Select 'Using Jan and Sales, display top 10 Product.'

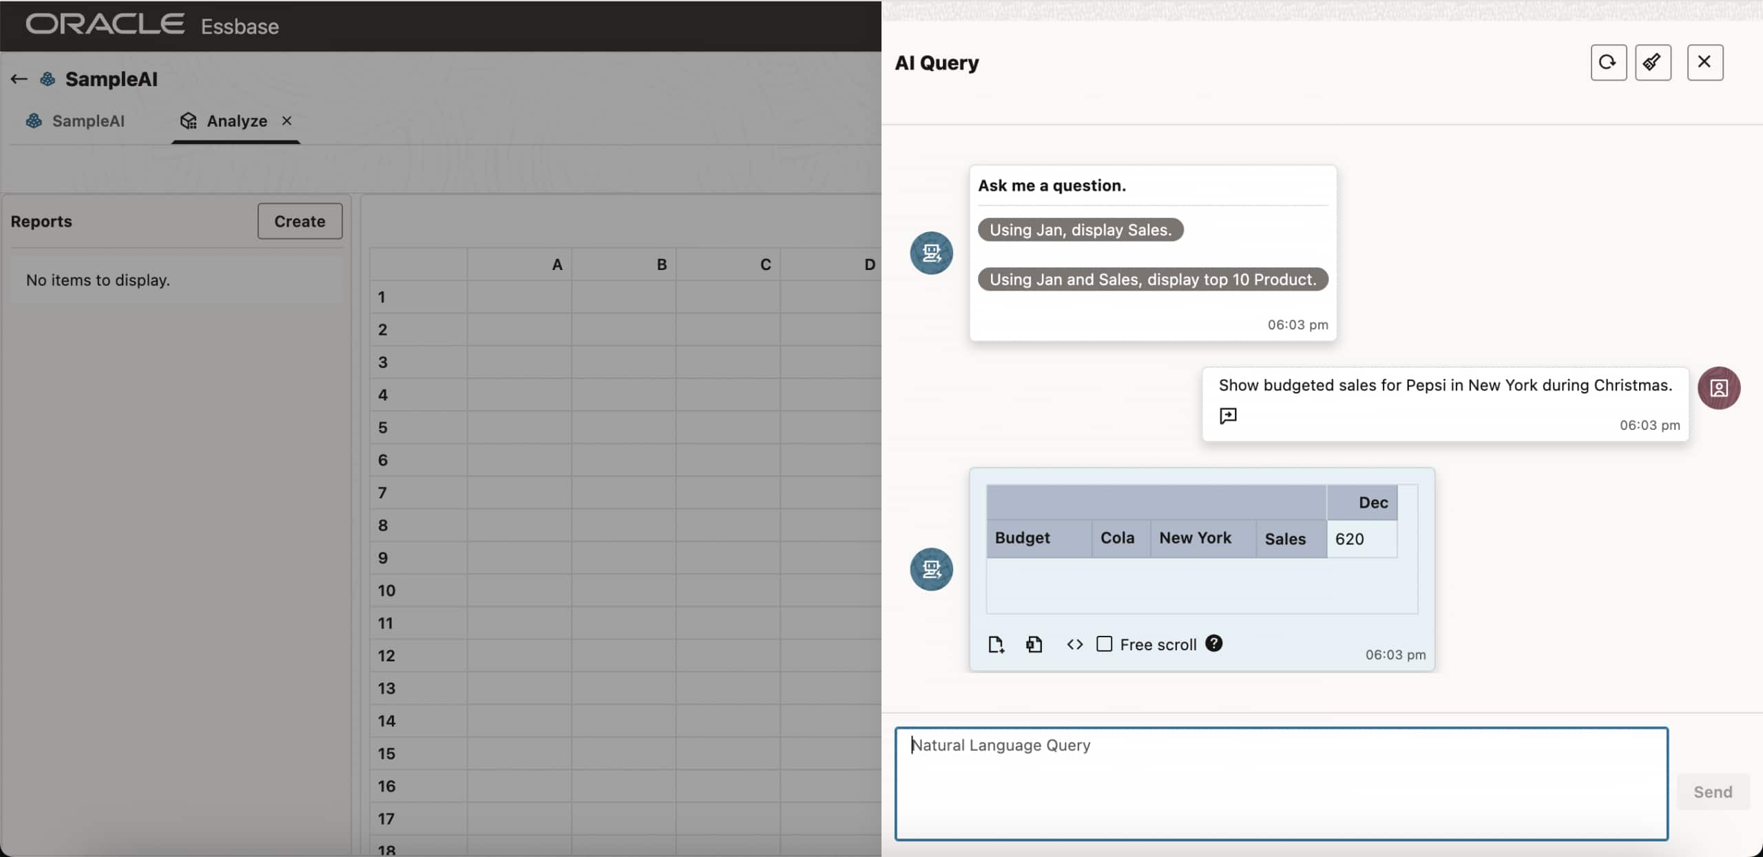pos(1152,279)
